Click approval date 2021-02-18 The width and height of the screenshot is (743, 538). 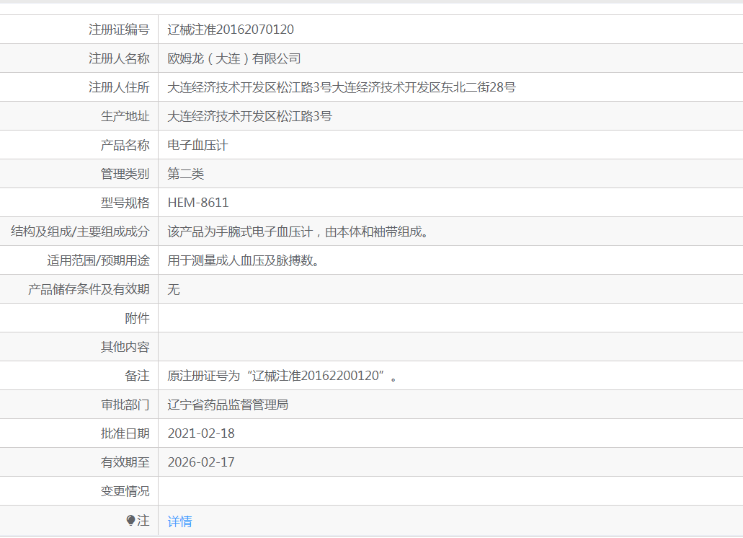[x=201, y=433]
